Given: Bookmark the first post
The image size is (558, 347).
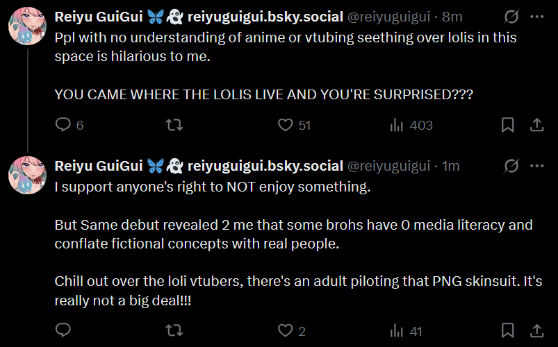Looking at the screenshot, I should pyautogui.click(x=508, y=125).
